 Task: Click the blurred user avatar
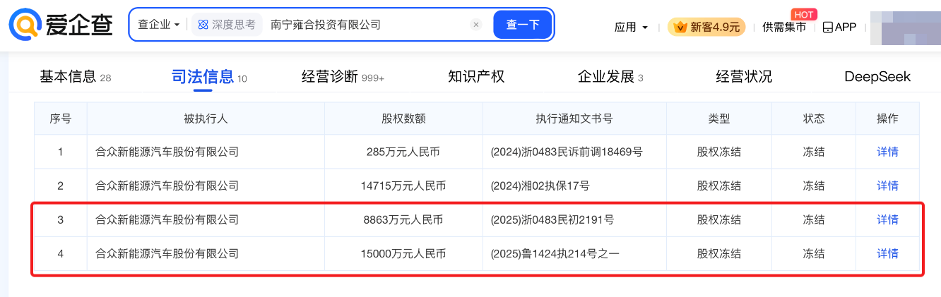[904, 27]
